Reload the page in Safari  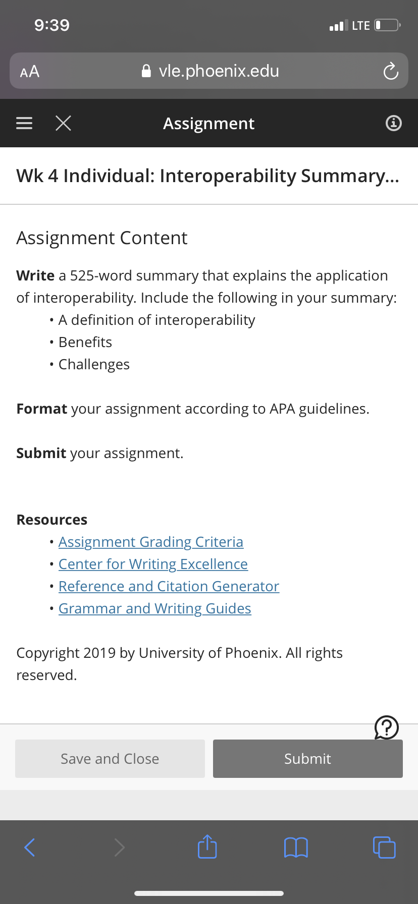[391, 71]
